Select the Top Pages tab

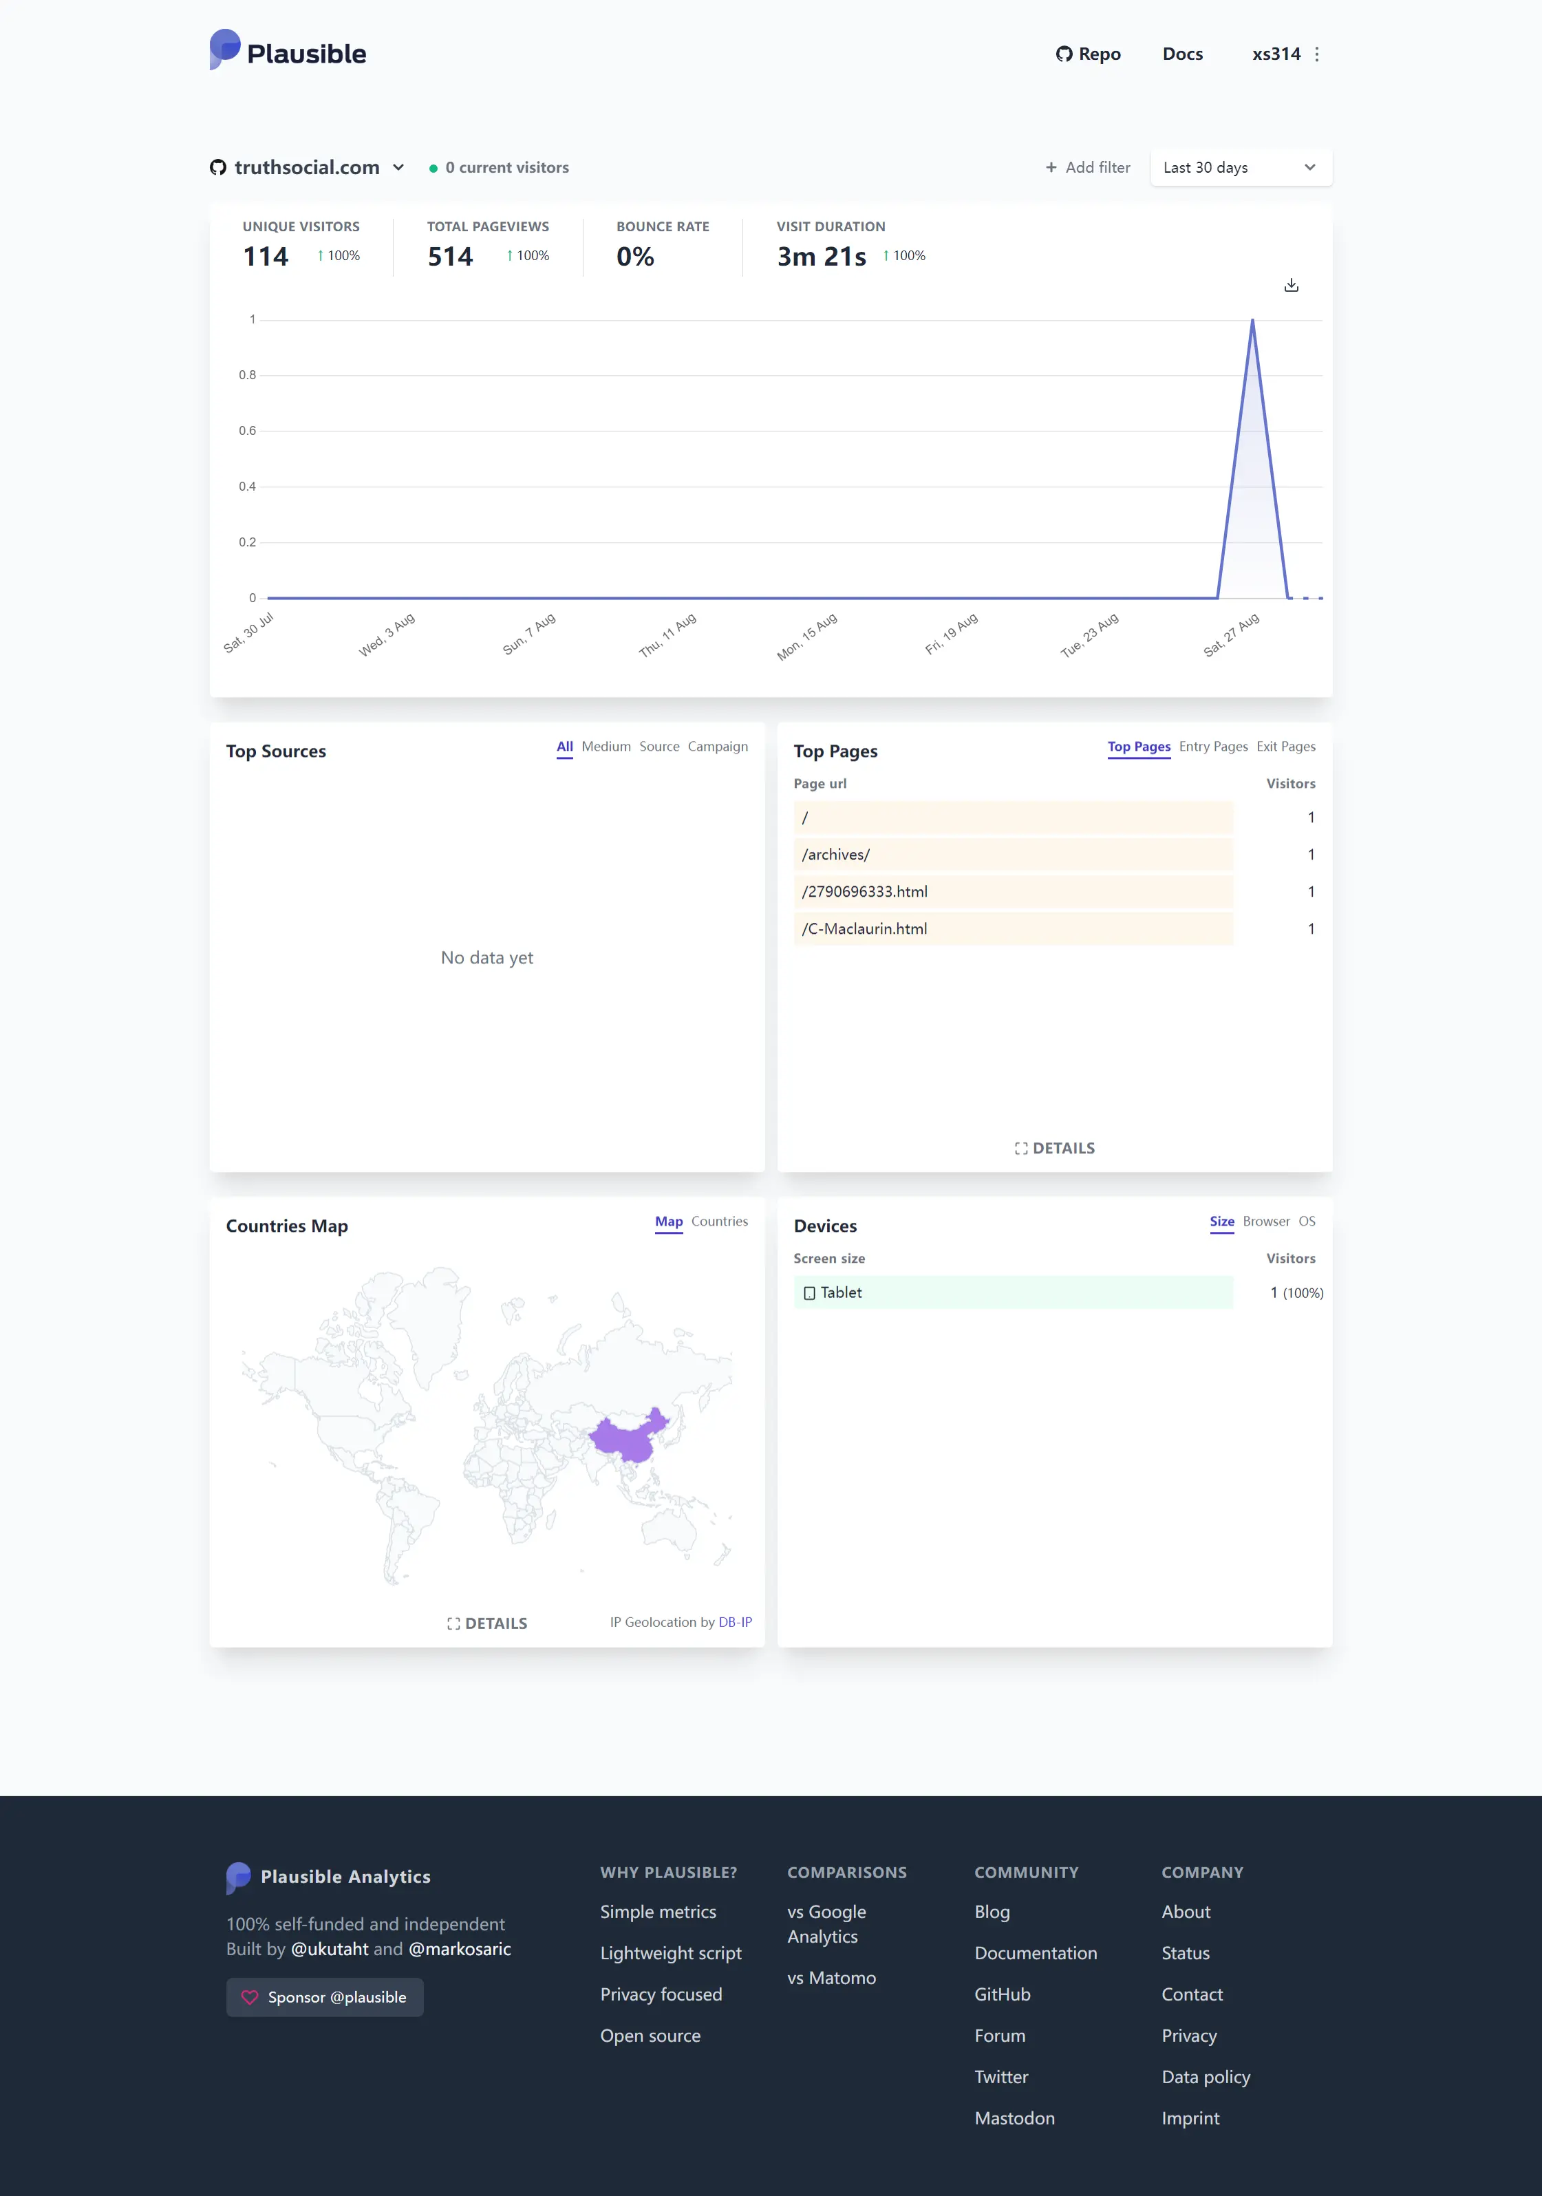(1139, 747)
